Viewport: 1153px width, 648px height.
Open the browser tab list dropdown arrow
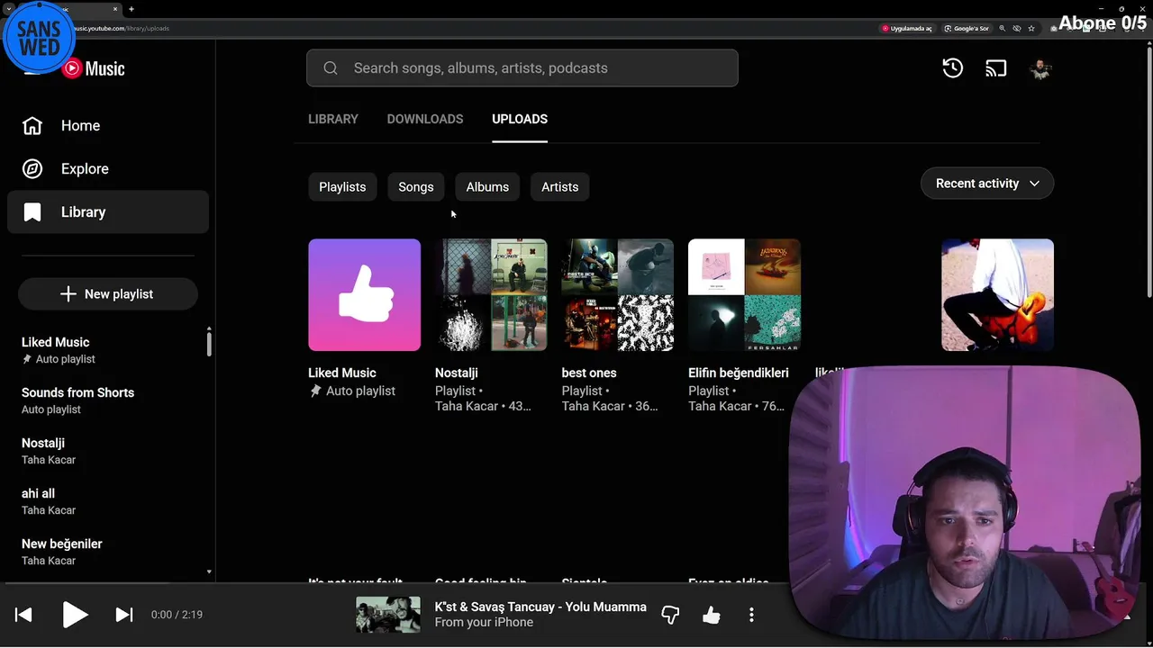[x=8, y=9]
